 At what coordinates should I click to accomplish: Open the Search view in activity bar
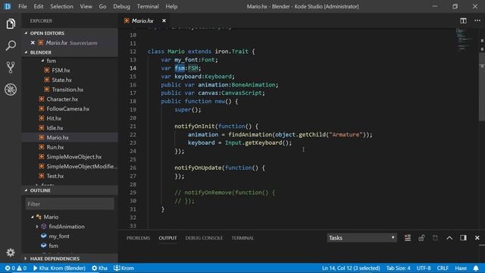[x=11, y=45]
